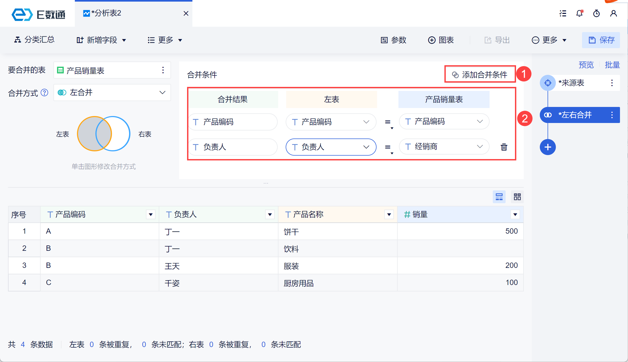Open the 新增字段 menu
Viewport: 628px width, 362px height.
[101, 40]
